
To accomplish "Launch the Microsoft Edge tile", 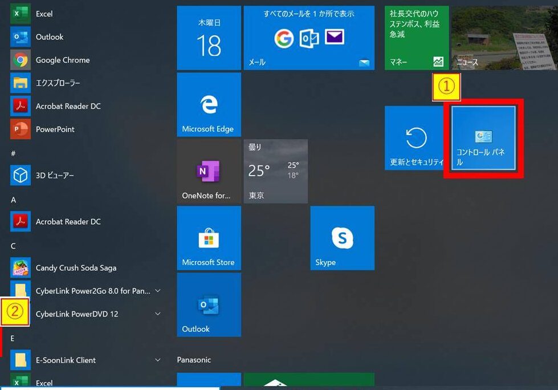I will point(209,104).
